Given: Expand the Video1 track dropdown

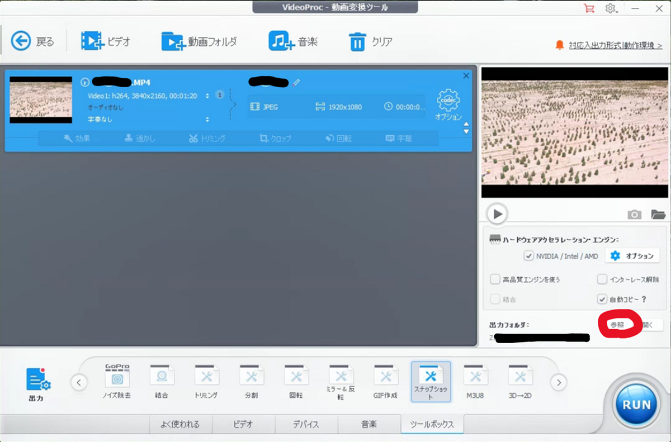Looking at the screenshot, I should 207,96.
